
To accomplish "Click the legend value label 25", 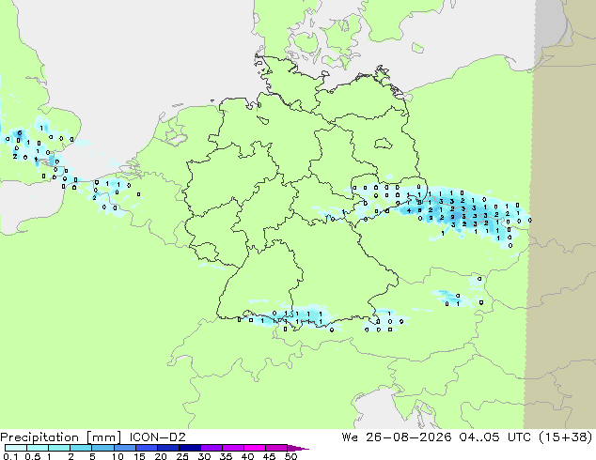I will coord(182,456).
